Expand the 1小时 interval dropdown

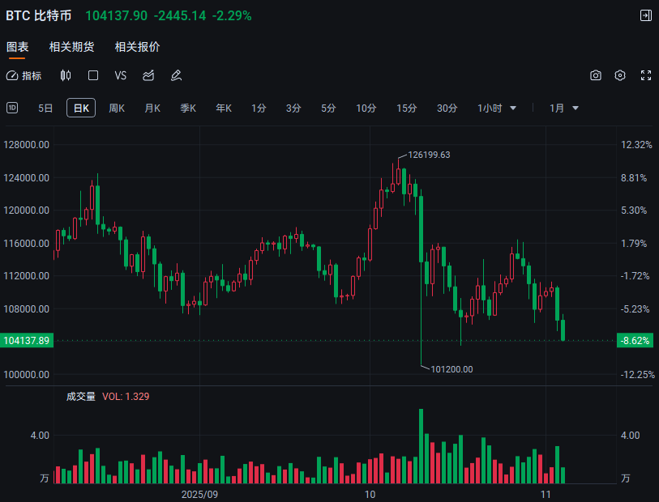[497, 108]
